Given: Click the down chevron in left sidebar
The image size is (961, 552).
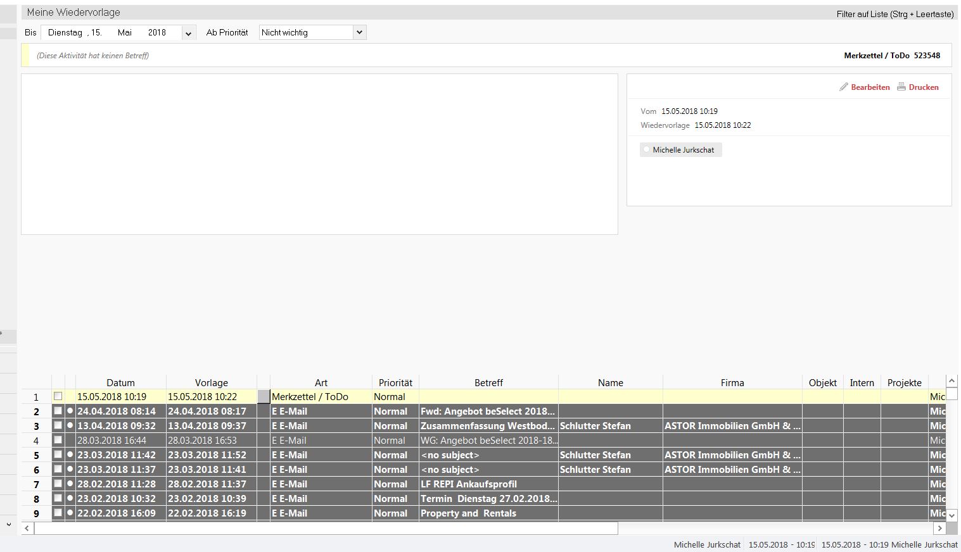Looking at the screenshot, I should (8, 524).
